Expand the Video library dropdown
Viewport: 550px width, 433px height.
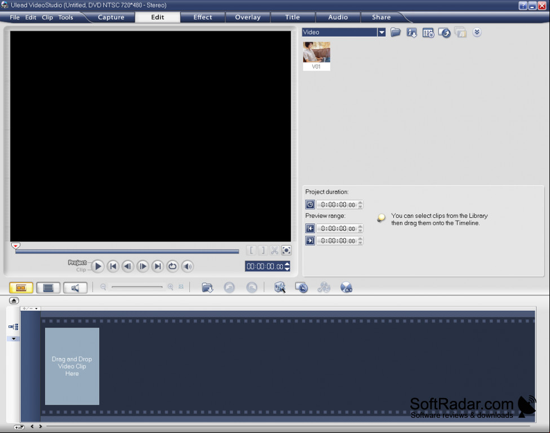[382, 32]
